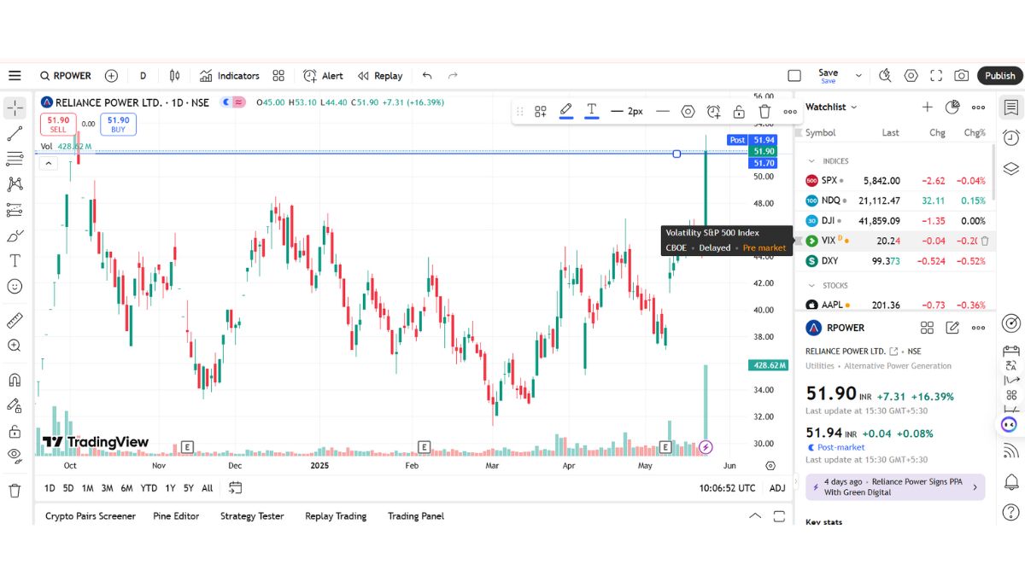Click the 51.90 SELL button

pyautogui.click(x=58, y=125)
